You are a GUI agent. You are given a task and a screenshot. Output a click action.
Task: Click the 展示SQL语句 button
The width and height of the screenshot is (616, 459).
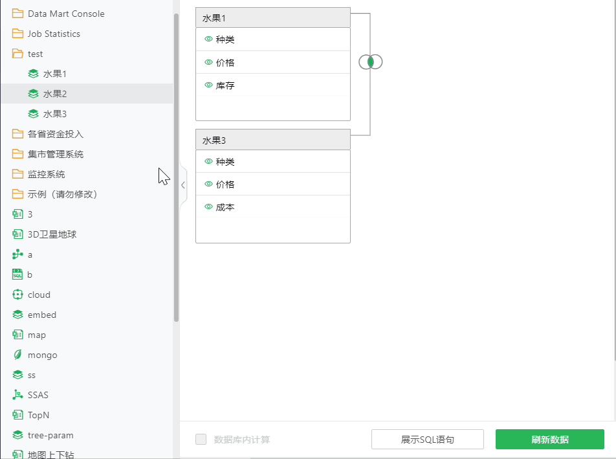click(x=427, y=440)
